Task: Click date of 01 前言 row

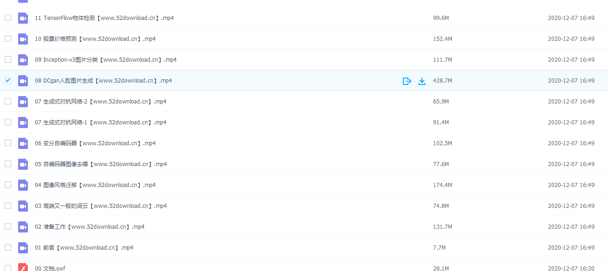Action: tap(571, 248)
